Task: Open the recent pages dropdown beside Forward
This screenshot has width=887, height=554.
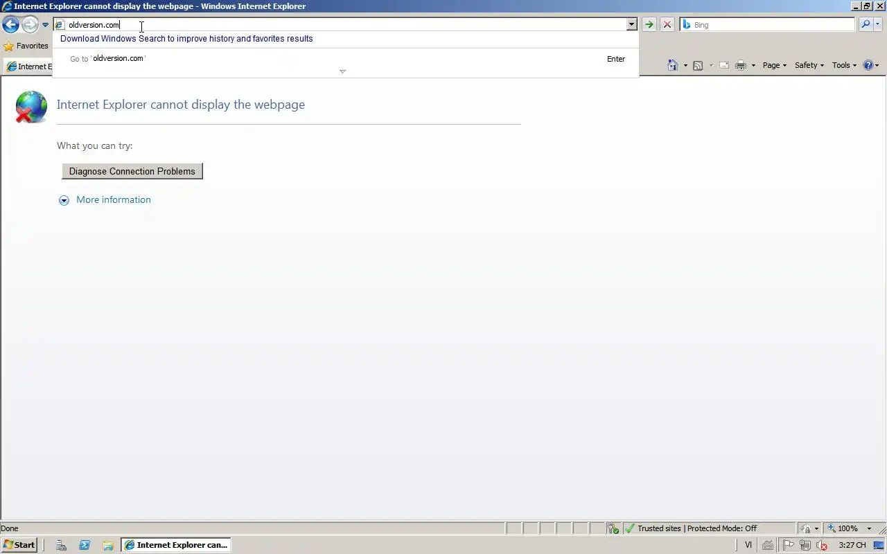Action: pyautogui.click(x=46, y=25)
